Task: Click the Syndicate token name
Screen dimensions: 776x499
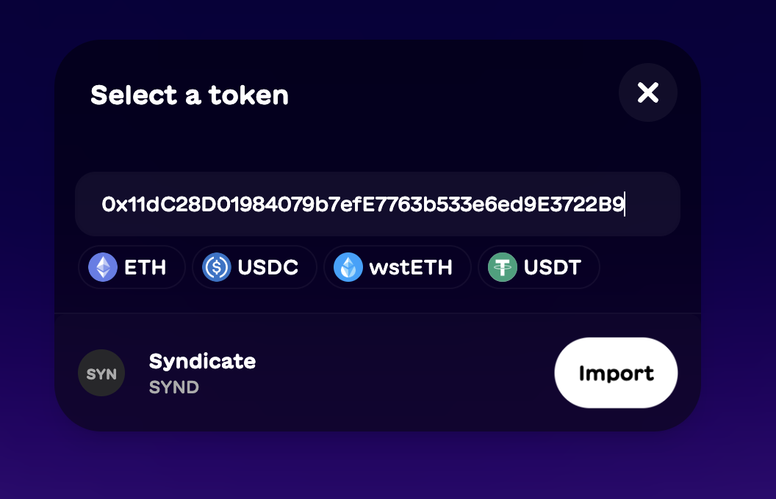Action: coord(202,361)
